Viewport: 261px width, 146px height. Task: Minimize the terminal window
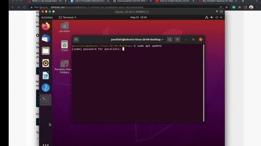[186, 40]
